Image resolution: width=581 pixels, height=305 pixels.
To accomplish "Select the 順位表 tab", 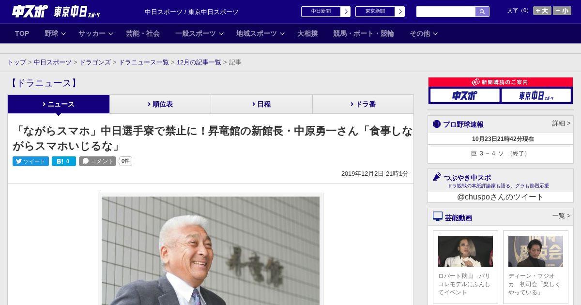I will [x=160, y=104].
